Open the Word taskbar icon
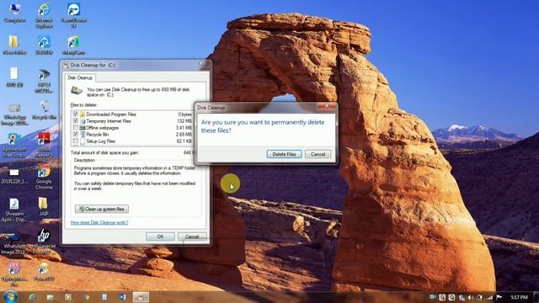Screen dimensions: 539x303 point(122,297)
